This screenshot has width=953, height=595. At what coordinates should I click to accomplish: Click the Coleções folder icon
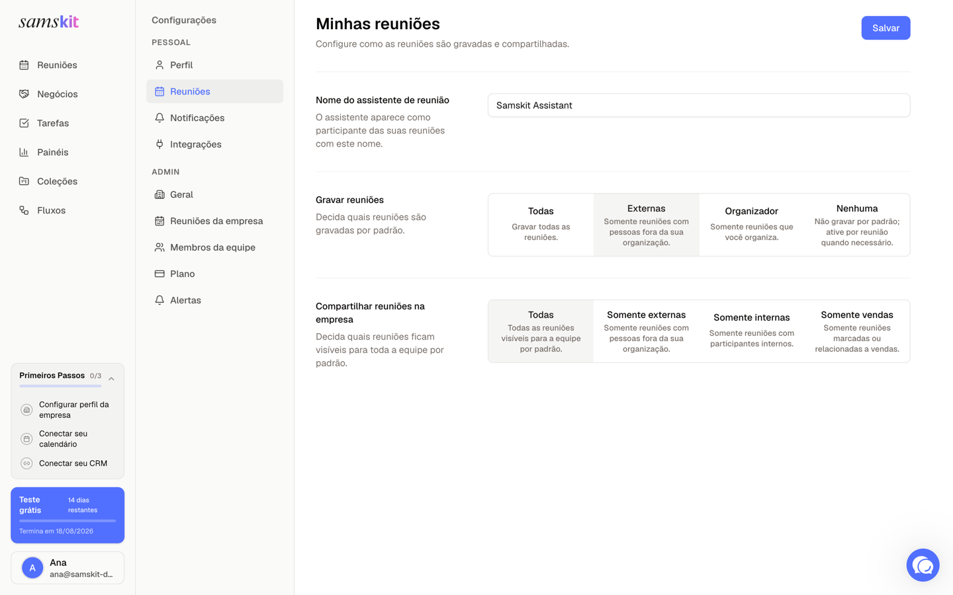[24, 181]
